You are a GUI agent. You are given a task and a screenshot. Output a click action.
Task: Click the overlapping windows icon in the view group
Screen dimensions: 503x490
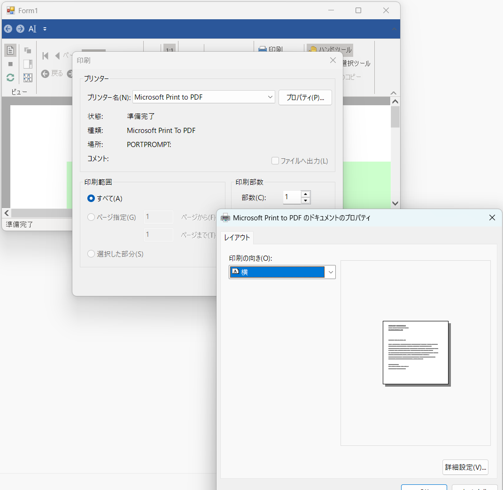coord(28,50)
